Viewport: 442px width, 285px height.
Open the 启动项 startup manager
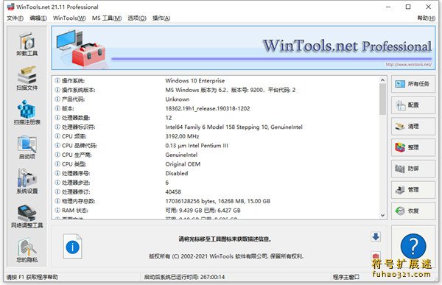tap(27, 147)
